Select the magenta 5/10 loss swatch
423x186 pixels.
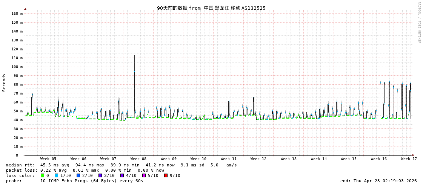coord(144,175)
